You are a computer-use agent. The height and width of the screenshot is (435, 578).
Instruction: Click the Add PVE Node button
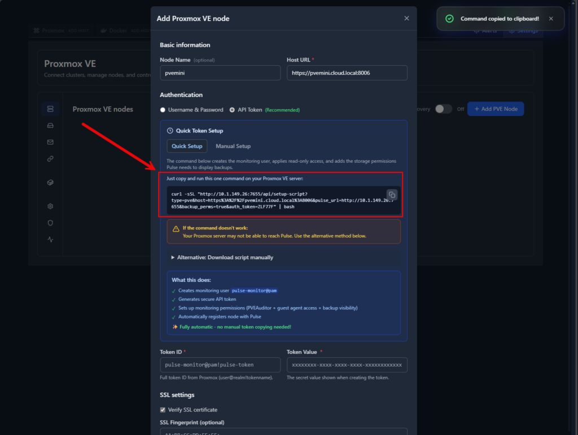tap(496, 109)
